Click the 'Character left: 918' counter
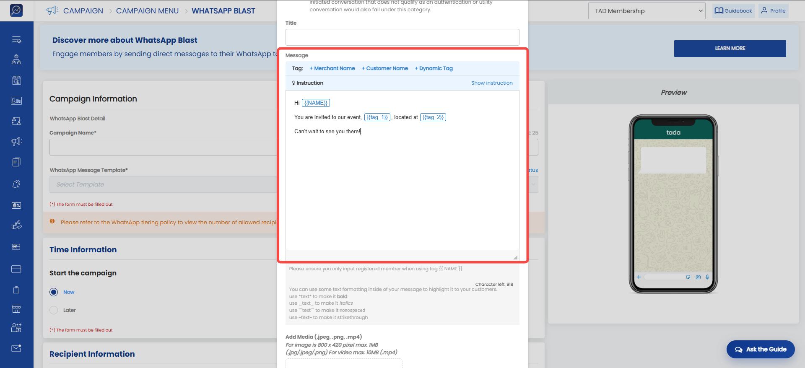Viewport: 805px width, 368px height. point(494,284)
